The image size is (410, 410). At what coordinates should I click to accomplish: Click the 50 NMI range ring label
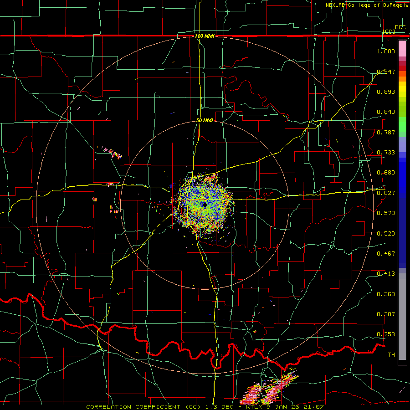[x=205, y=120]
